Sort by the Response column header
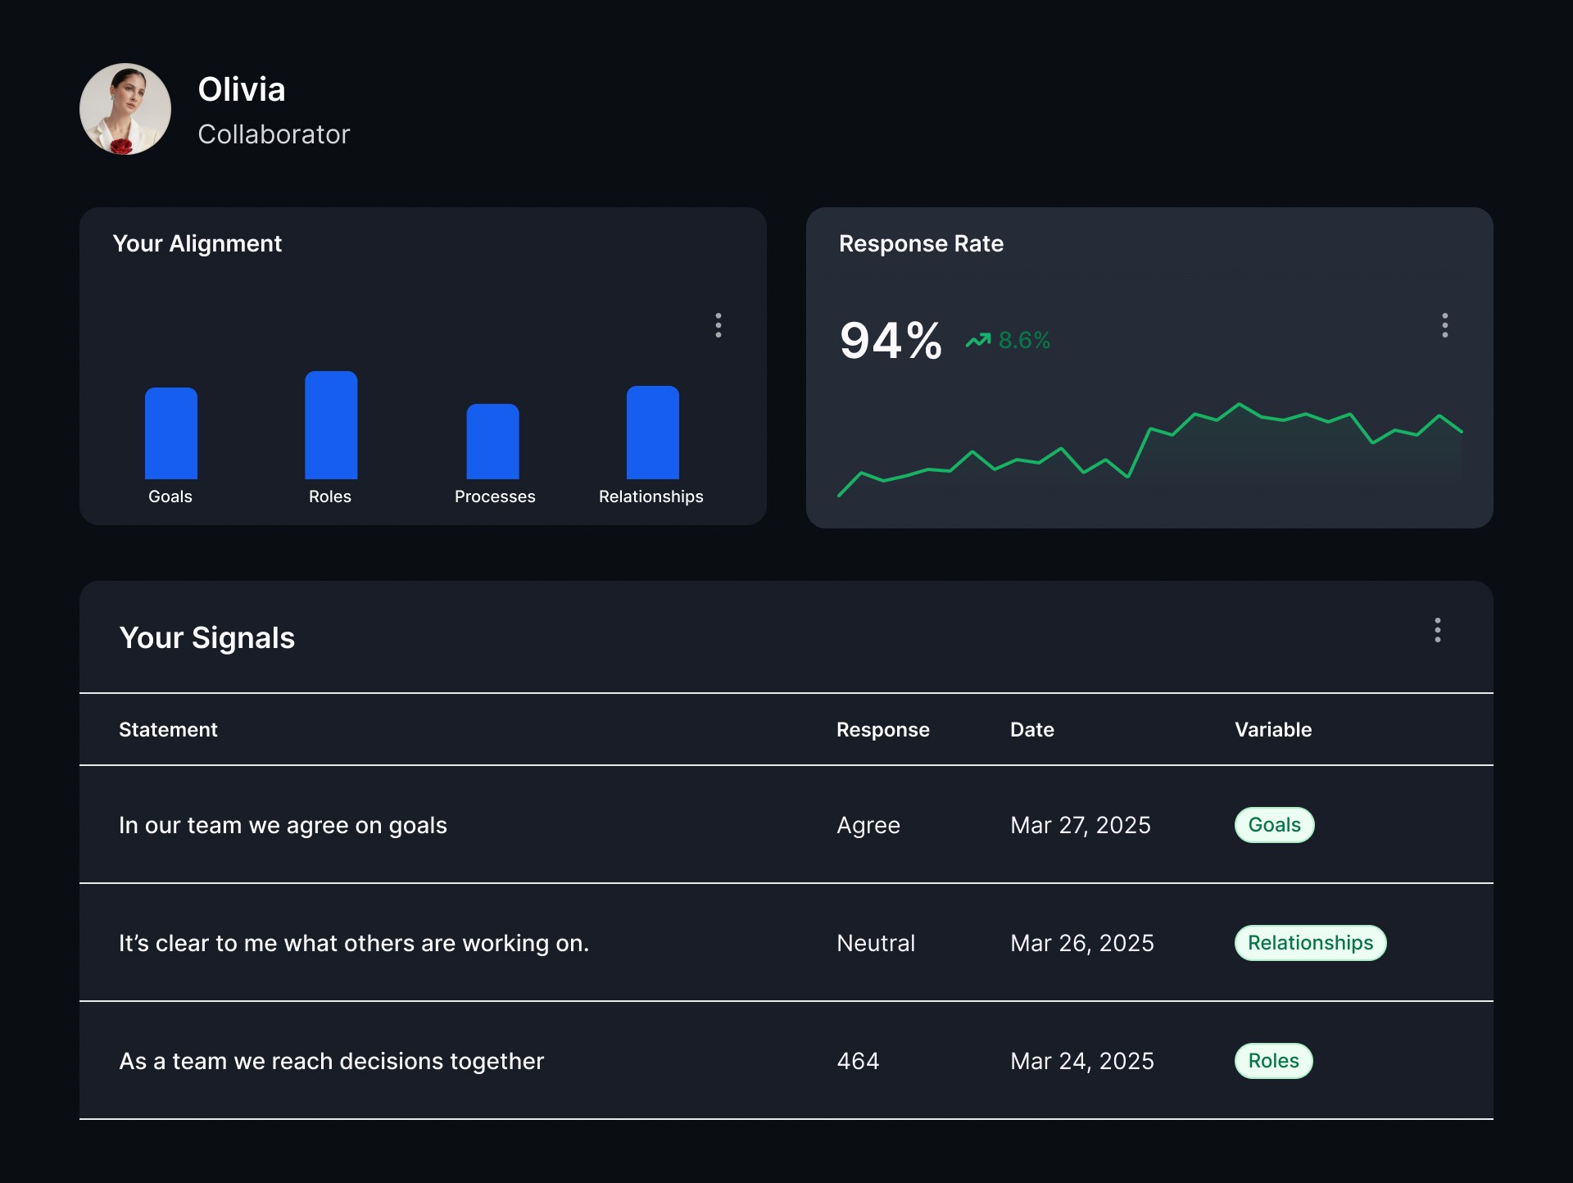1573x1183 pixels. coord(883,730)
